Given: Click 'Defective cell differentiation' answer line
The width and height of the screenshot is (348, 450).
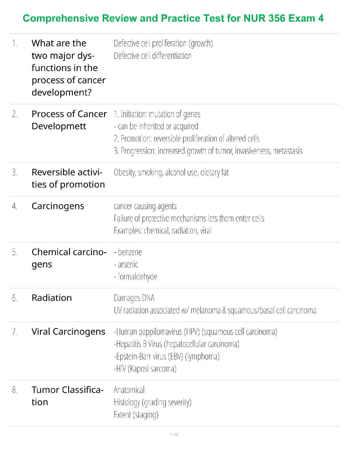Looking at the screenshot, I should [153, 56].
